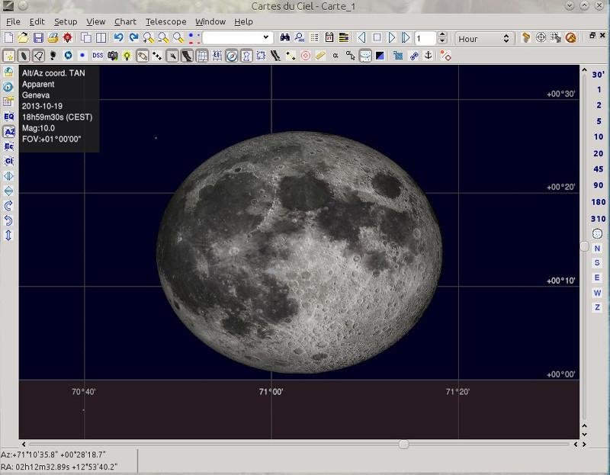The width and height of the screenshot is (610, 475).
Task: Switch to EQ equatorial coordinates
Action: click(9, 117)
